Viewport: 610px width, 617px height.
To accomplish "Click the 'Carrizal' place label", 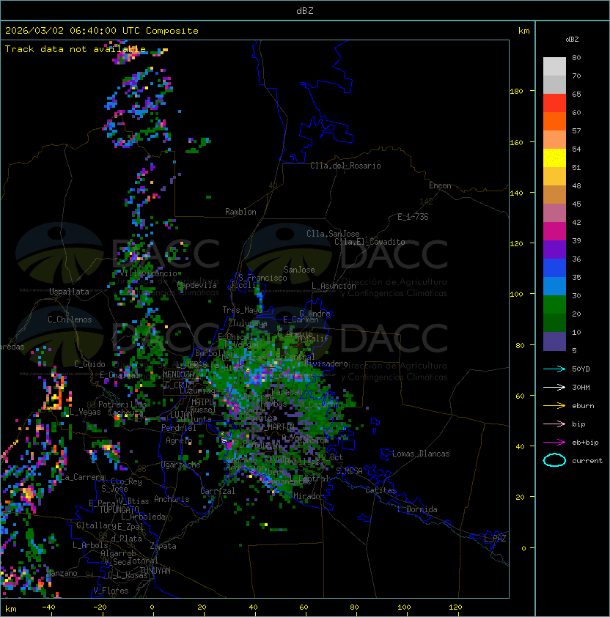I will point(218,491).
